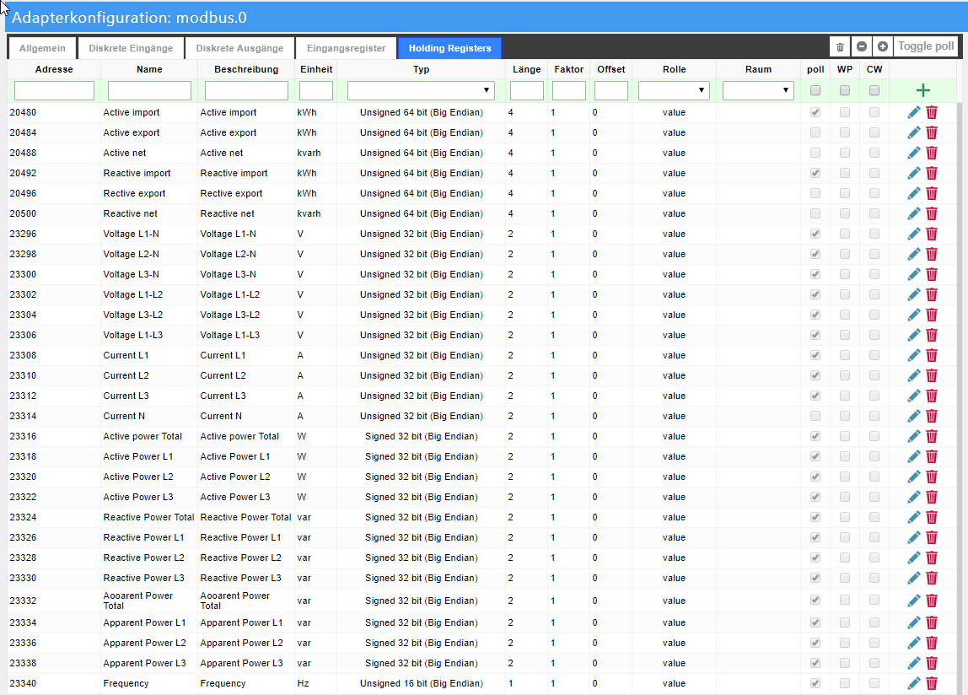Click the Name column header
Viewport: 968px width, 695px height.
149,69
